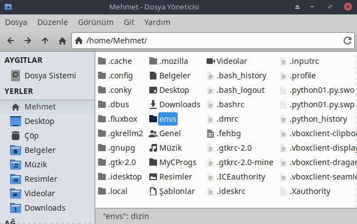The image size is (357, 224).
Task: Click the home folder toolbar icon
Action: pos(62,41)
